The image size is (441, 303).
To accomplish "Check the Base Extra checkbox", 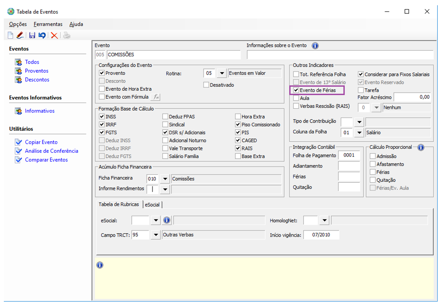I will click(238, 156).
